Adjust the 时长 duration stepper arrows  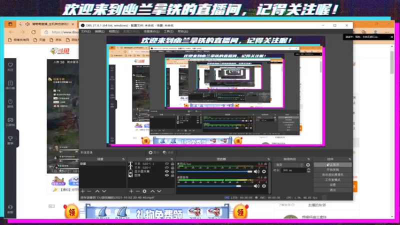tap(308, 170)
